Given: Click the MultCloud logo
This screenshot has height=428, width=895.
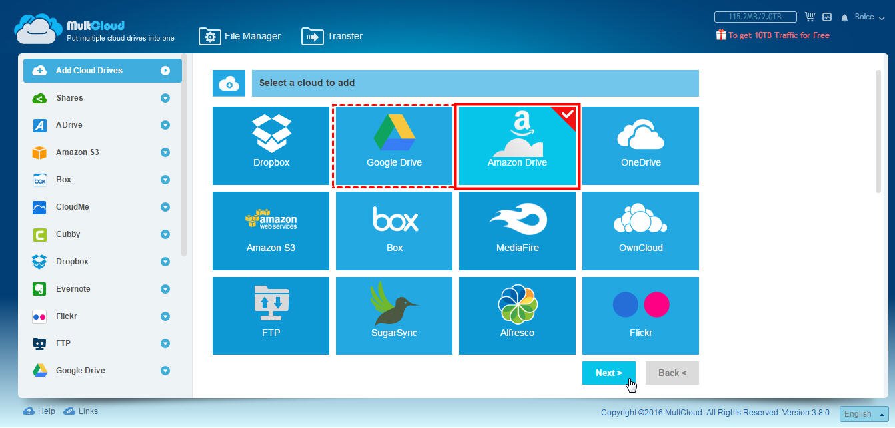Looking at the screenshot, I should coord(94,29).
